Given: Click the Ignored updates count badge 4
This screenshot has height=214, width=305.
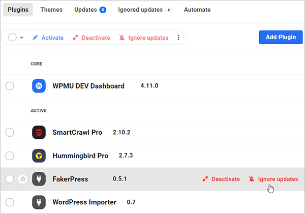Looking at the screenshot, I should 169,10.
